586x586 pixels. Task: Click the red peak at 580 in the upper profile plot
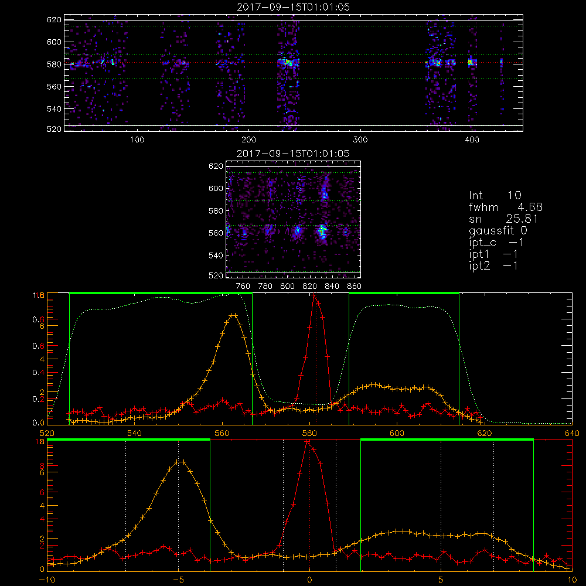coord(314,295)
